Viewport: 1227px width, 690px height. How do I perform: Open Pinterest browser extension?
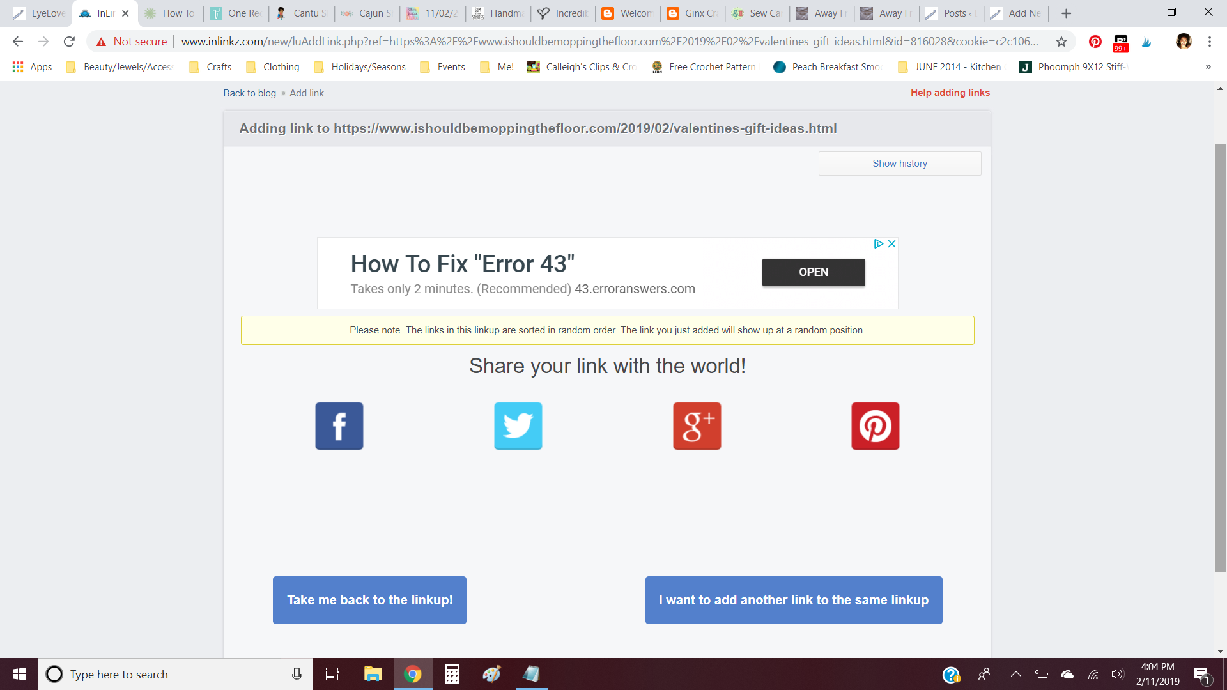click(1095, 42)
